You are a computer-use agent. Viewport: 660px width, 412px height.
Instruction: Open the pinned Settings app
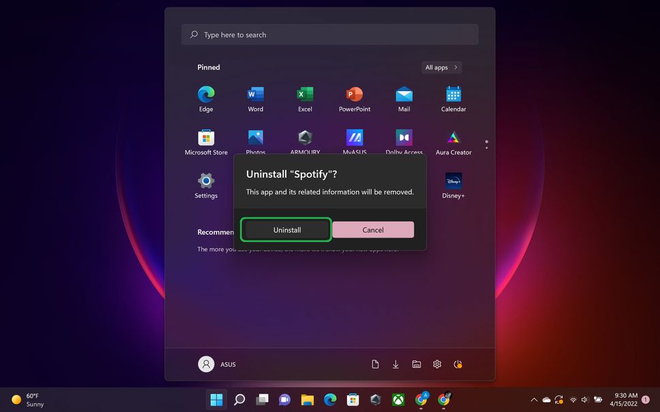(x=206, y=186)
